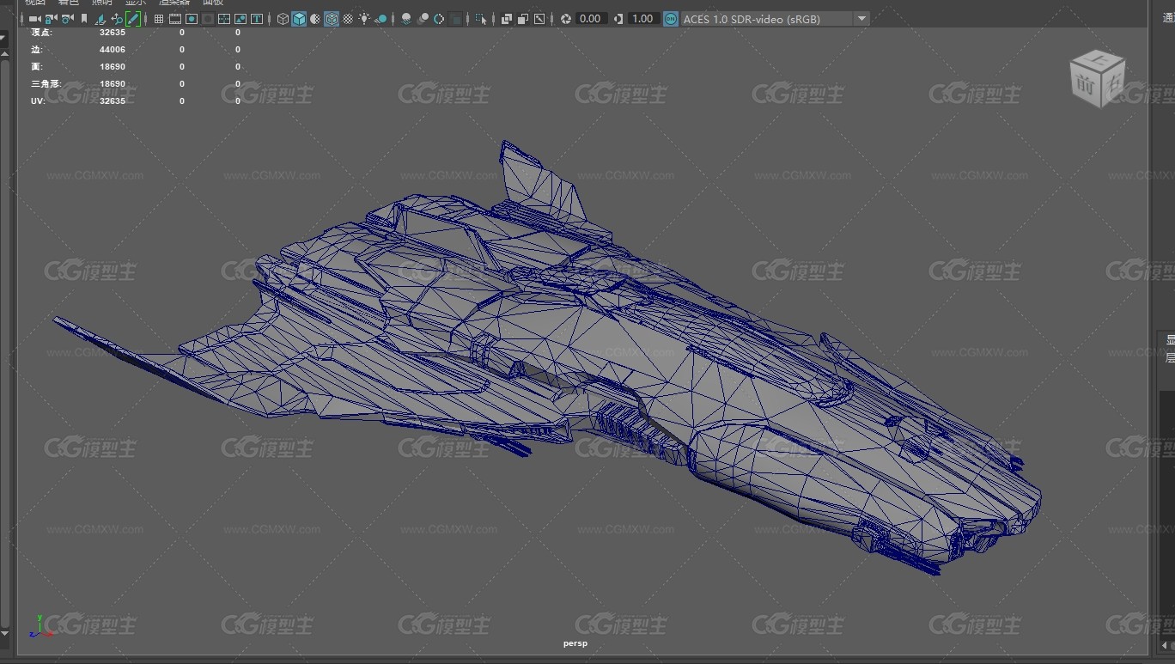Click the Isolate Select icon
The height and width of the screenshot is (664, 1175).
click(481, 18)
